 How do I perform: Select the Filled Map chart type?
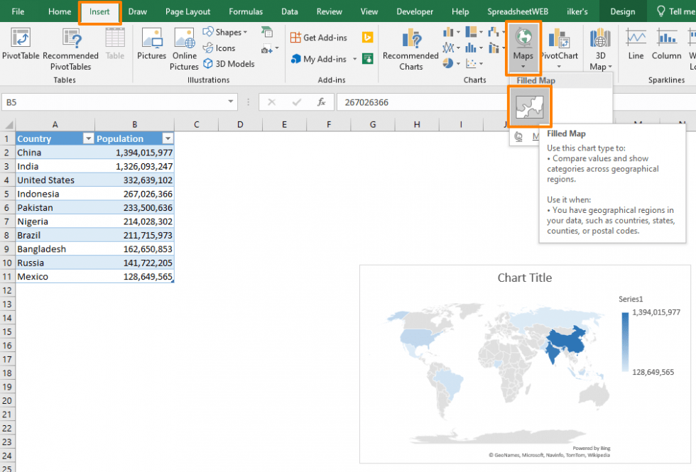[x=529, y=106]
